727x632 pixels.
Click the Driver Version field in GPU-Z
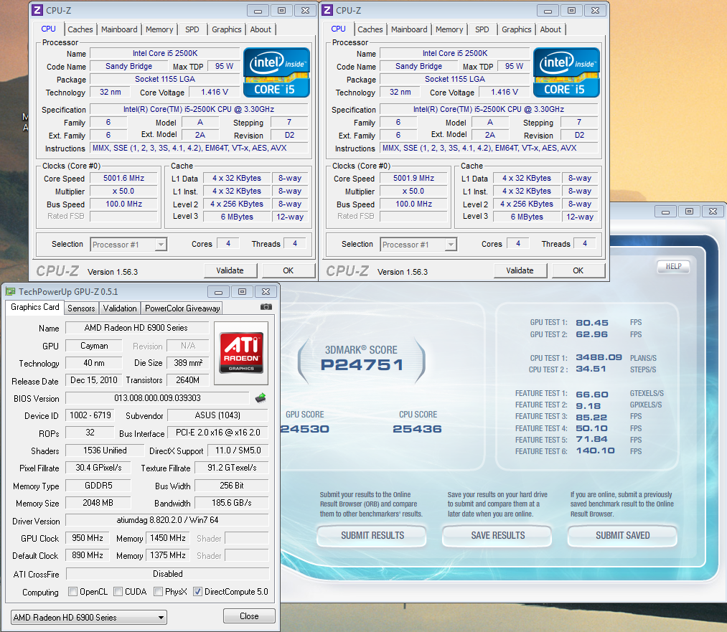[167, 520]
